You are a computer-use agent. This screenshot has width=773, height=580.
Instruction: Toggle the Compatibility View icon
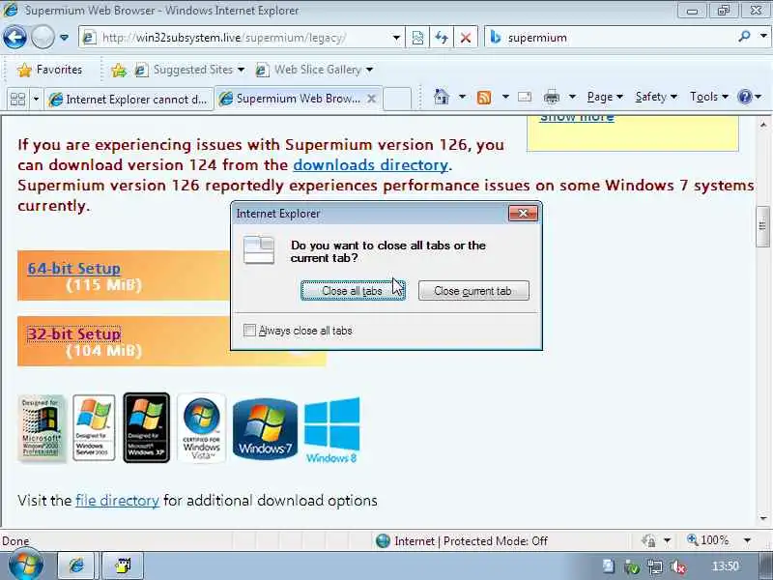(x=417, y=38)
